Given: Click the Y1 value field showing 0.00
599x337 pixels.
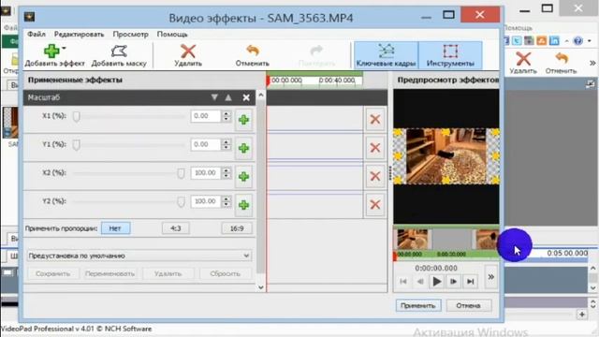Looking at the screenshot, I should (206, 144).
